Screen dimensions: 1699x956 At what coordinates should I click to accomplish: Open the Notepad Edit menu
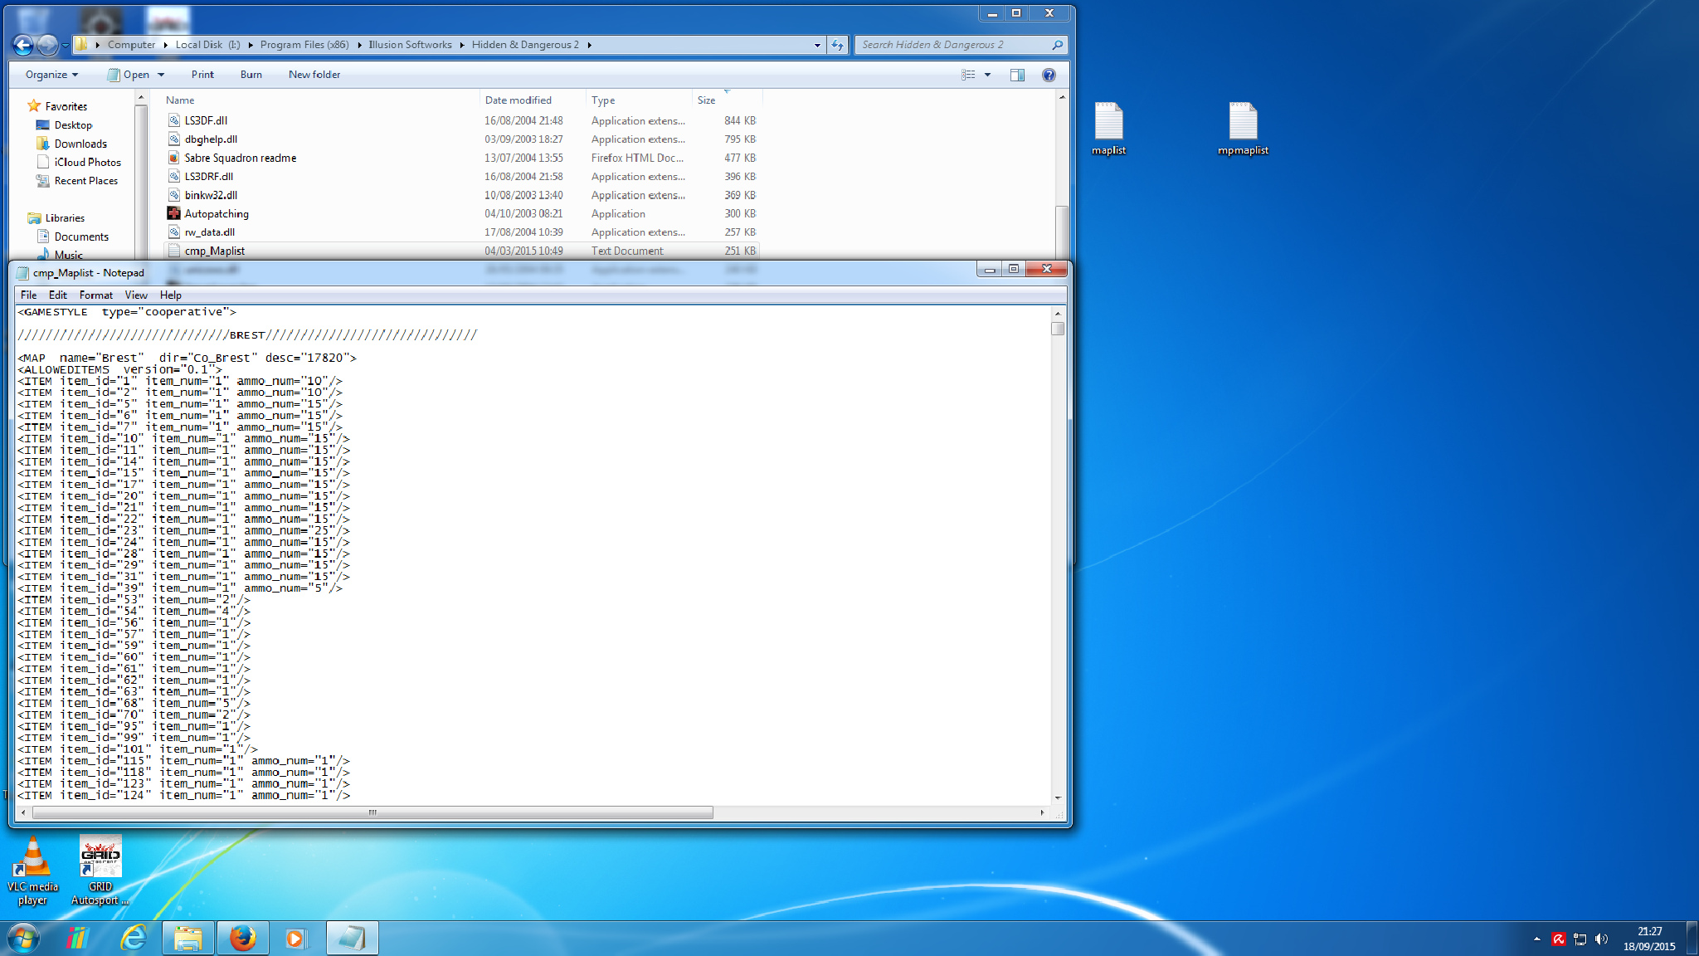[57, 295]
